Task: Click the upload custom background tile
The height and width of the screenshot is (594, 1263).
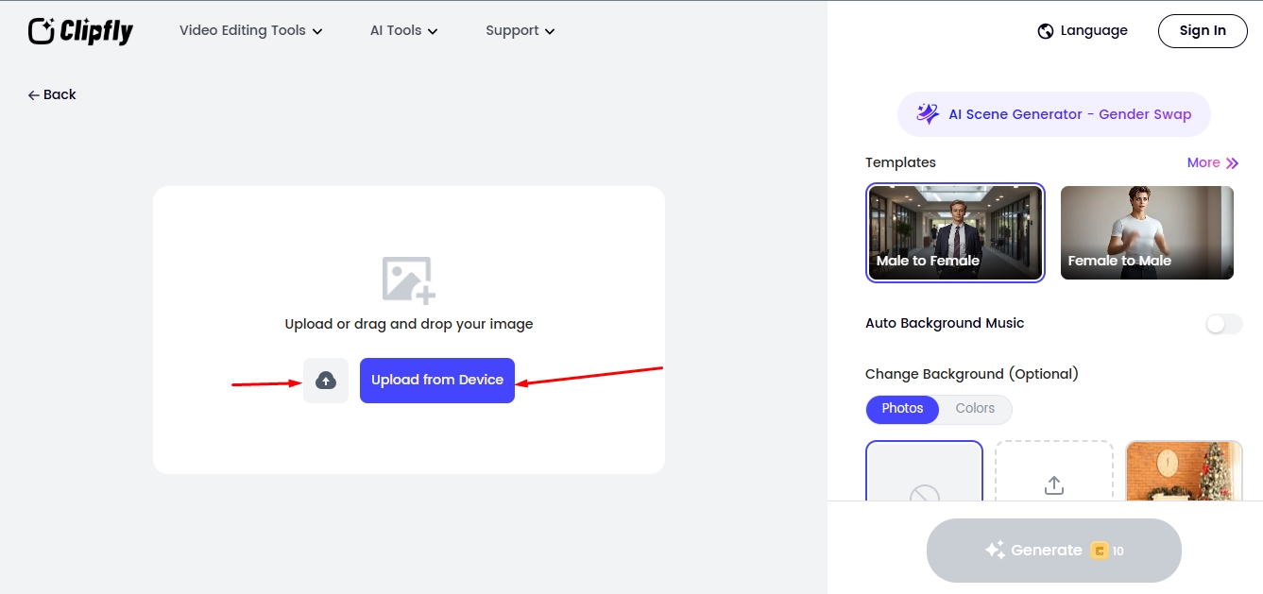Action: pyautogui.click(x=1054, y=471)
